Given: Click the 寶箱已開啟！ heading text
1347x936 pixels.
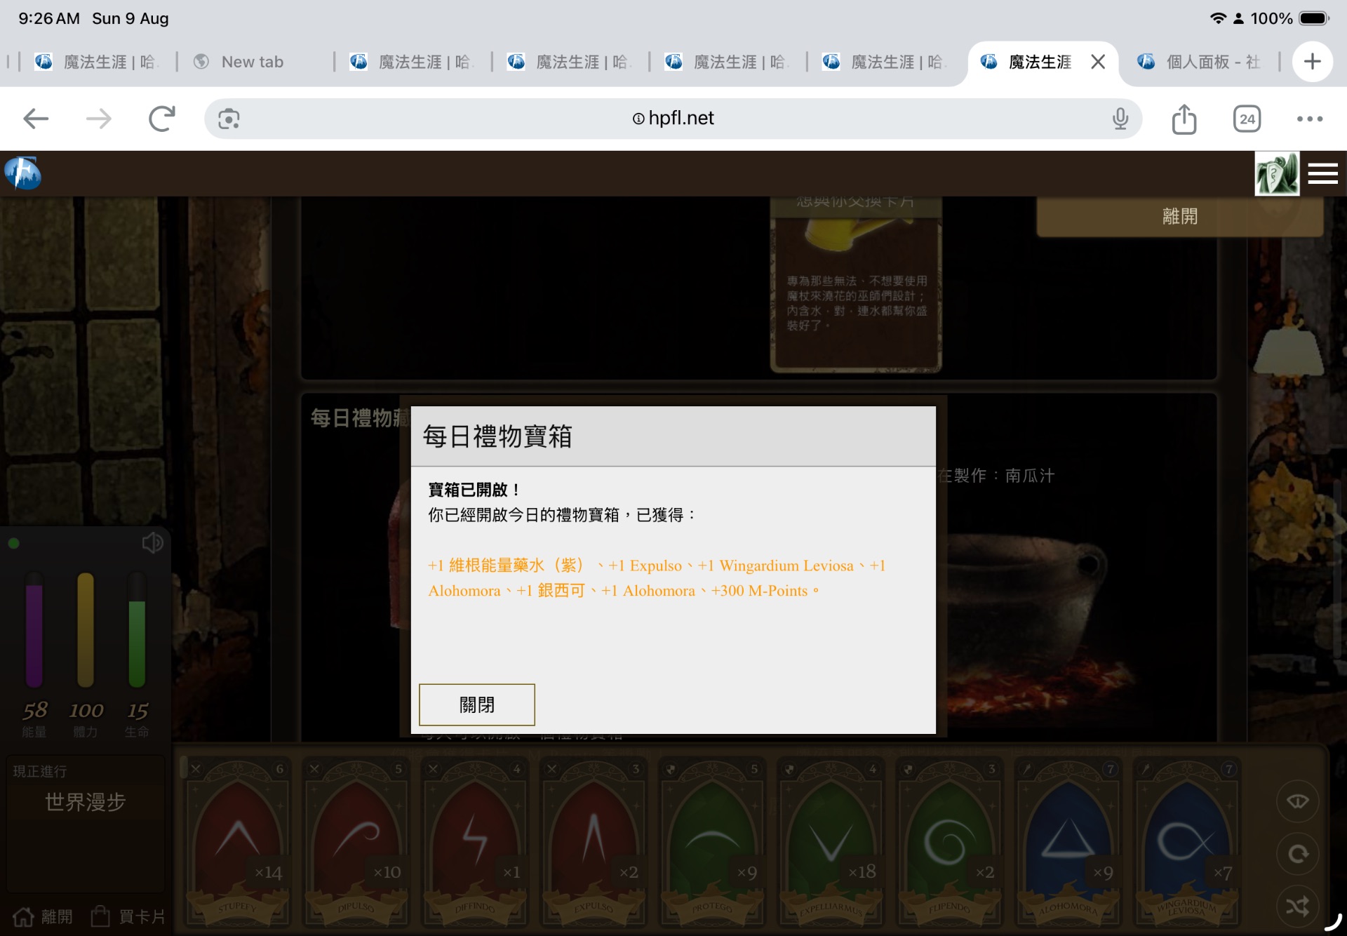Looking at the screenshot, I should [x=474, y=490].
